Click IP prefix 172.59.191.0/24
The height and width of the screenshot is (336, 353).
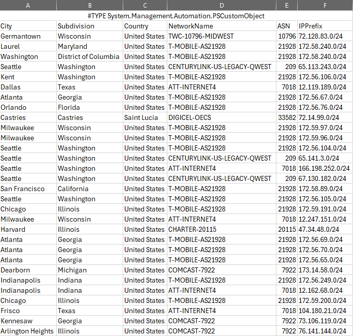pyautogui.click(x=325, y=209)
